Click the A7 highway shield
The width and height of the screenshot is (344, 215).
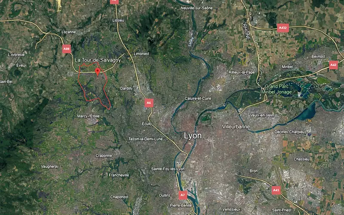183,195
